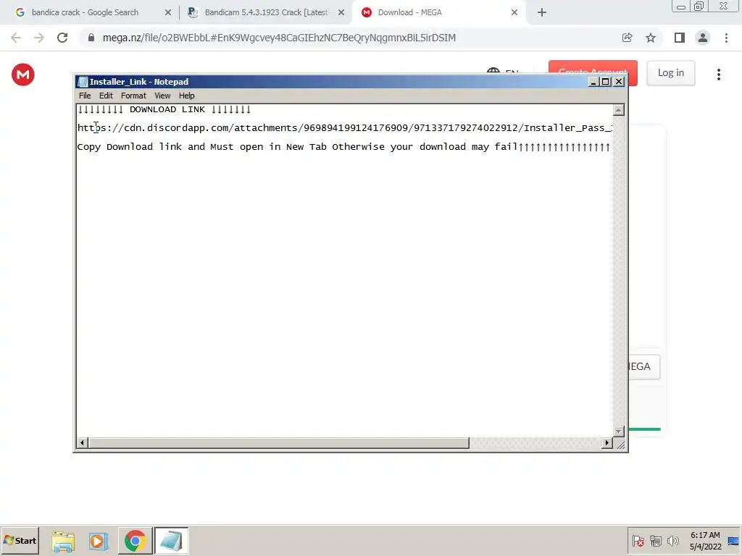Close the Google Search tab

[x=168, y=12]
